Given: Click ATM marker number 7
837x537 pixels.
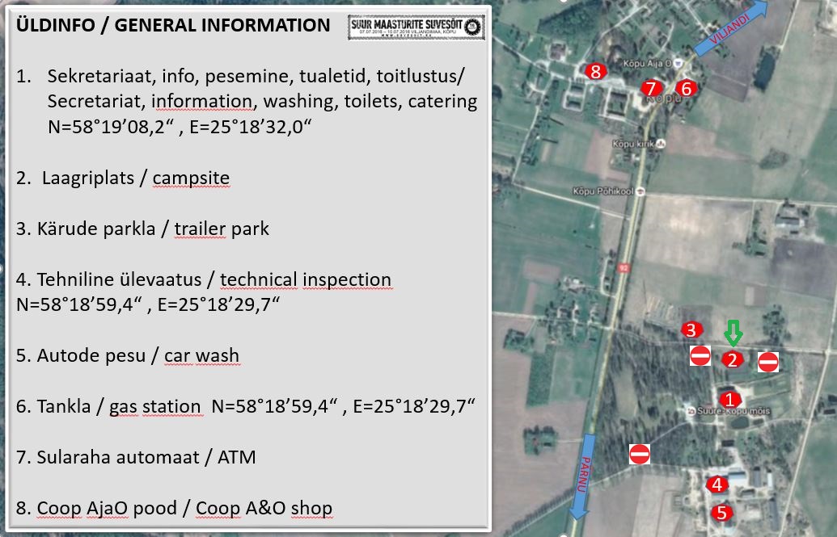Looking at the screenshot, I should (x=651, y=88).
